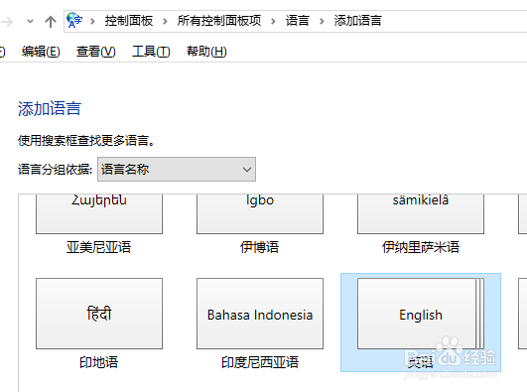527x392 pixels.
Task: Open the 编辑(E) menu
Action: click(x=41, y=52)
